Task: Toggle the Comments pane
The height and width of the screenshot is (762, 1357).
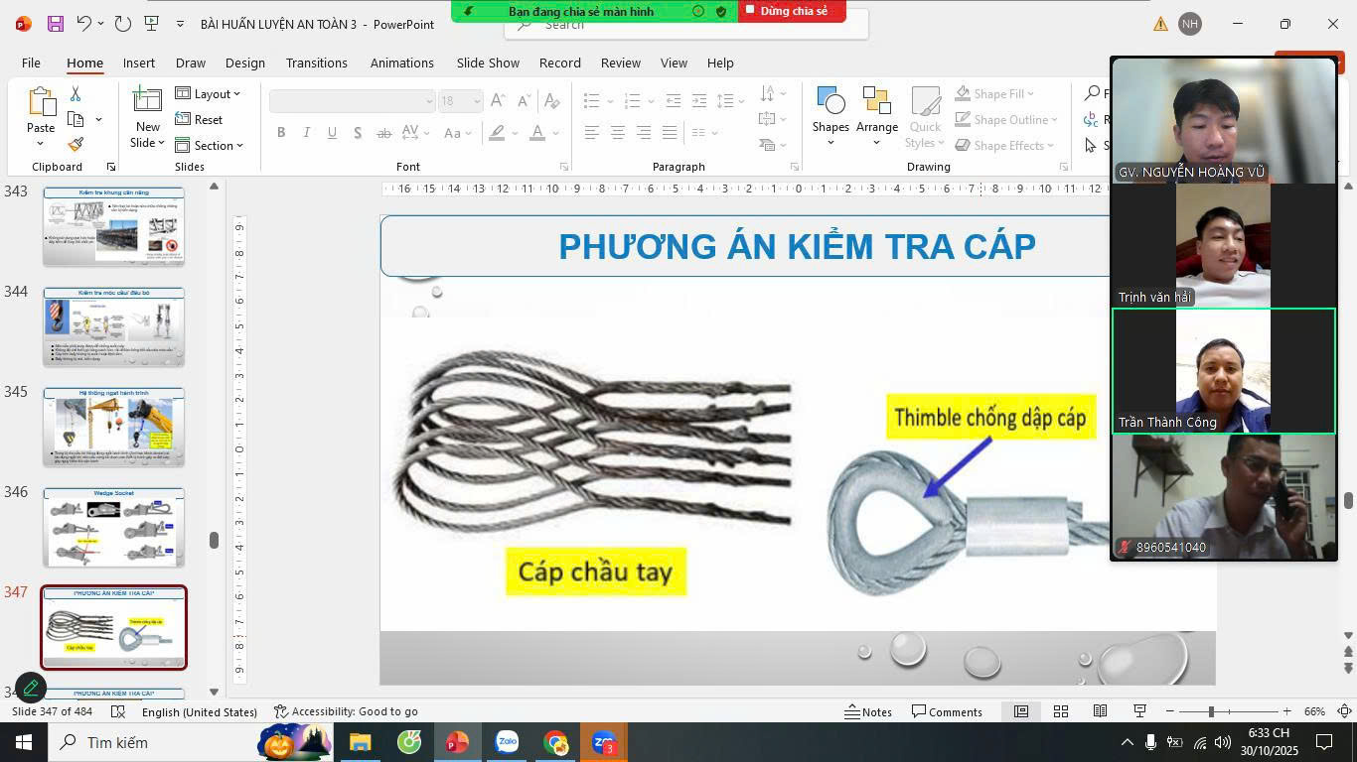Action: 947,711
